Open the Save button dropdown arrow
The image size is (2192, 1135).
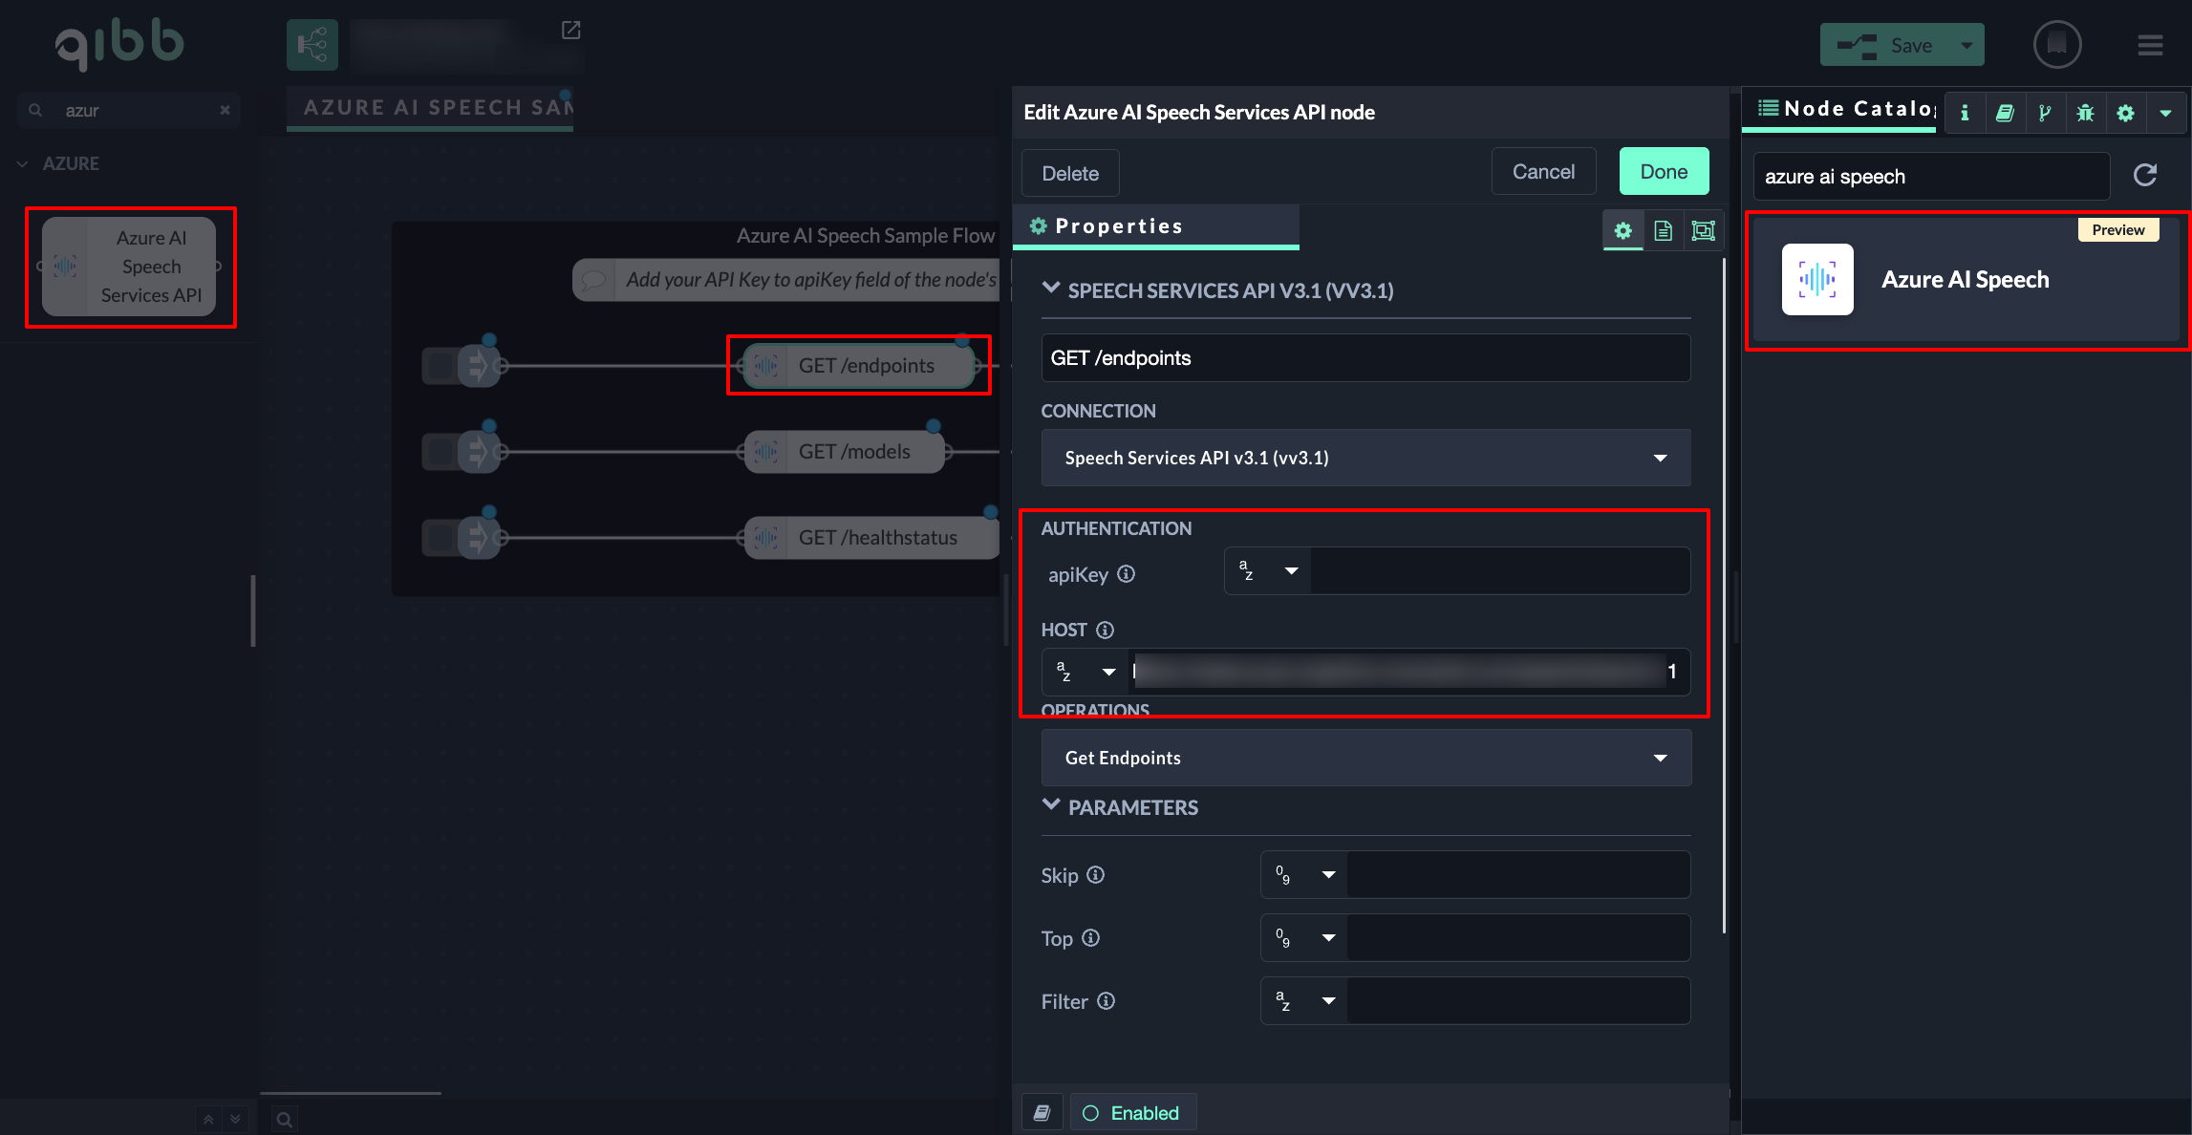1966,45
